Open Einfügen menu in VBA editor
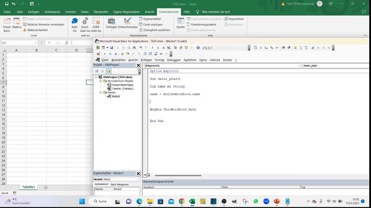The image size is (371, 208). click(146, 60)
